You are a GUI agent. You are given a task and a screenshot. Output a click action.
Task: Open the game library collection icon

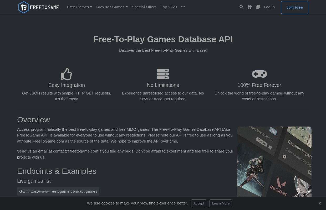[x=258, y=7]
